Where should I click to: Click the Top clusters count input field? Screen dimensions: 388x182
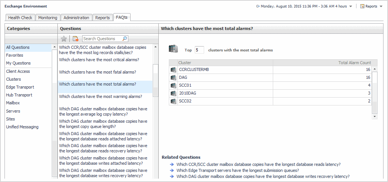tap(199, 50)
